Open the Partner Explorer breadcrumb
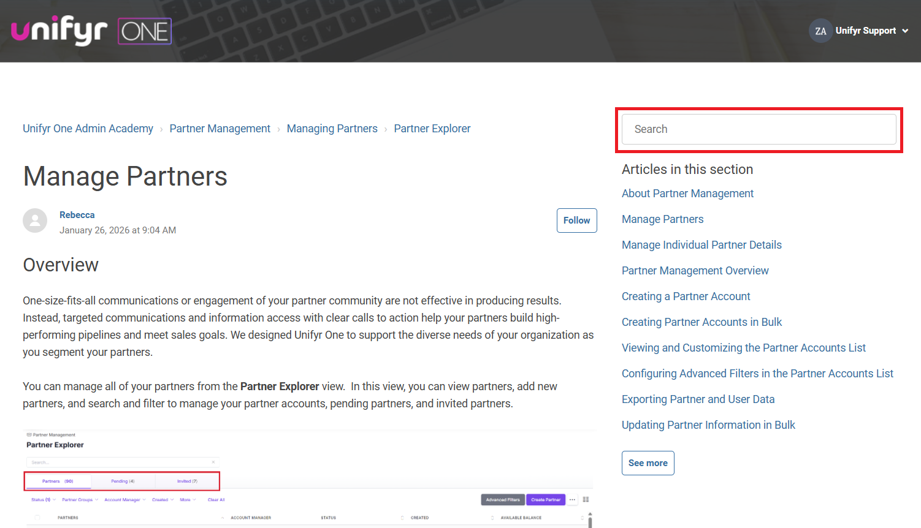This screenshot has height=528, width=921. [x=432, y=129]
